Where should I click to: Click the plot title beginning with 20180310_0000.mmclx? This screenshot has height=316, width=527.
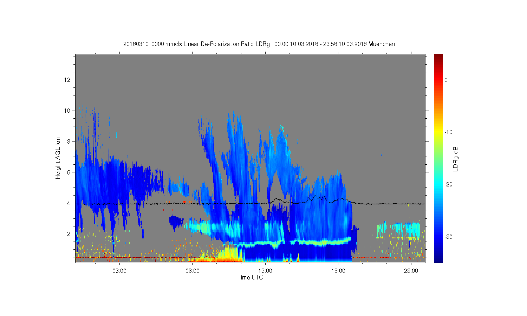point(259,44)
